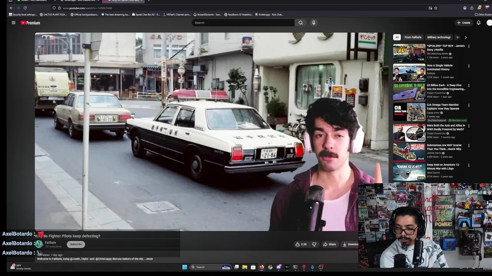Open the FailSafe channel name
The image size is (492, 276).
click(50, 243)
